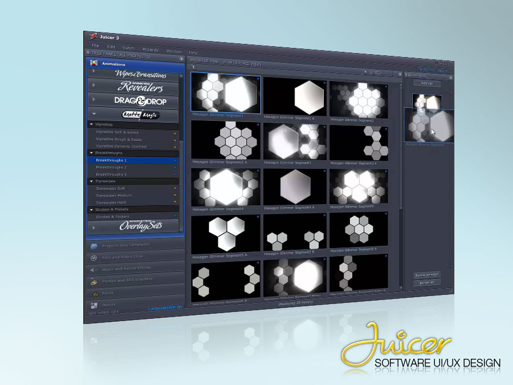Click the yellow dot beside Vignettes Rough & Ready
The width and height of the screenshot is (513, 385).
point(175,140)
